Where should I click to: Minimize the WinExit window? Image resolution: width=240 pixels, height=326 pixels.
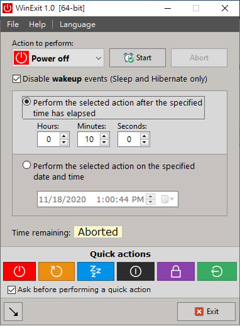[x=168, y=8]
